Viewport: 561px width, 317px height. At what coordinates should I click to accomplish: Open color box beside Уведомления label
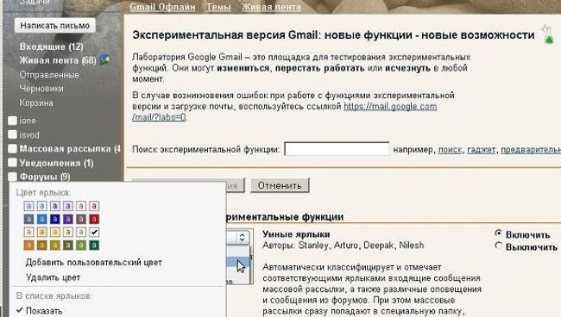tap(13, 163)
